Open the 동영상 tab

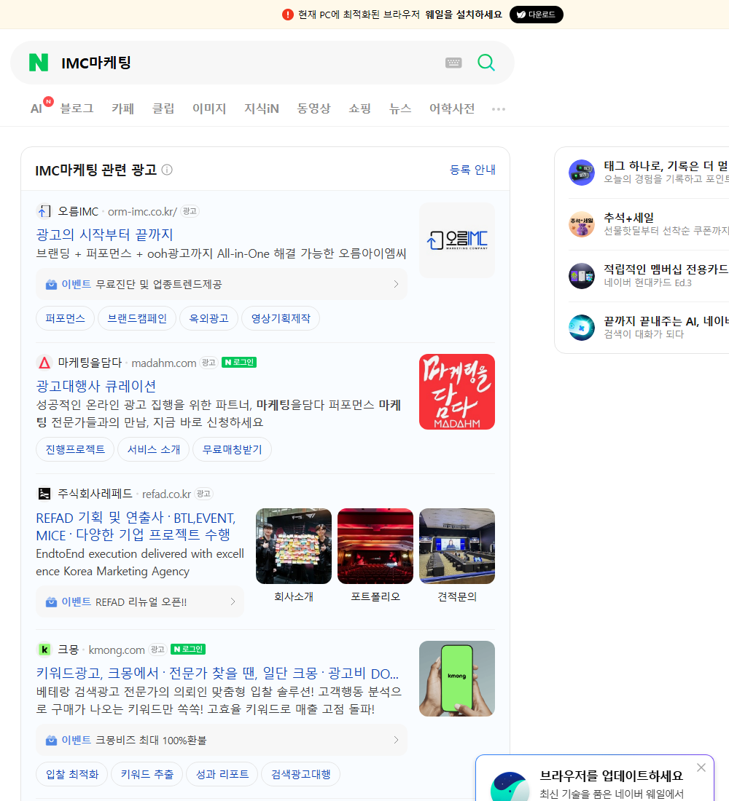point(313,108)
